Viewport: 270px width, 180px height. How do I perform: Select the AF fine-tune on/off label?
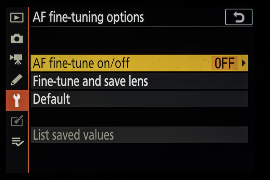[81, 63]
